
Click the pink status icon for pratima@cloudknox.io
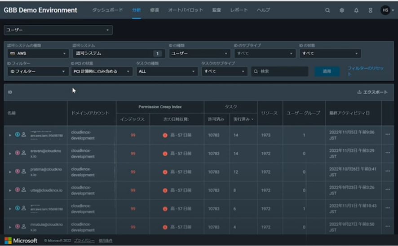[18, 171]
